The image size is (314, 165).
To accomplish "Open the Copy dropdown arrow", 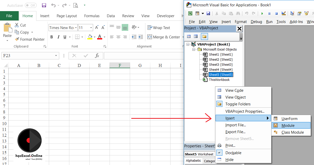I will 32,32.
